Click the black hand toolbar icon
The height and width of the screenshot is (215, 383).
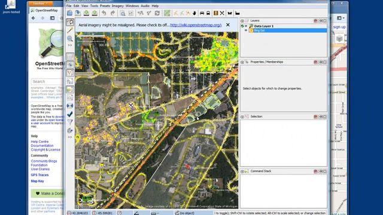tap(194, 13)
